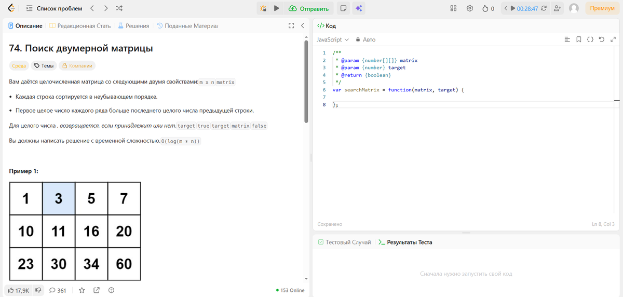Dislike the problem thumbs down
The image size is (623, 297).
pyautogui.click(x=38, y=290)
